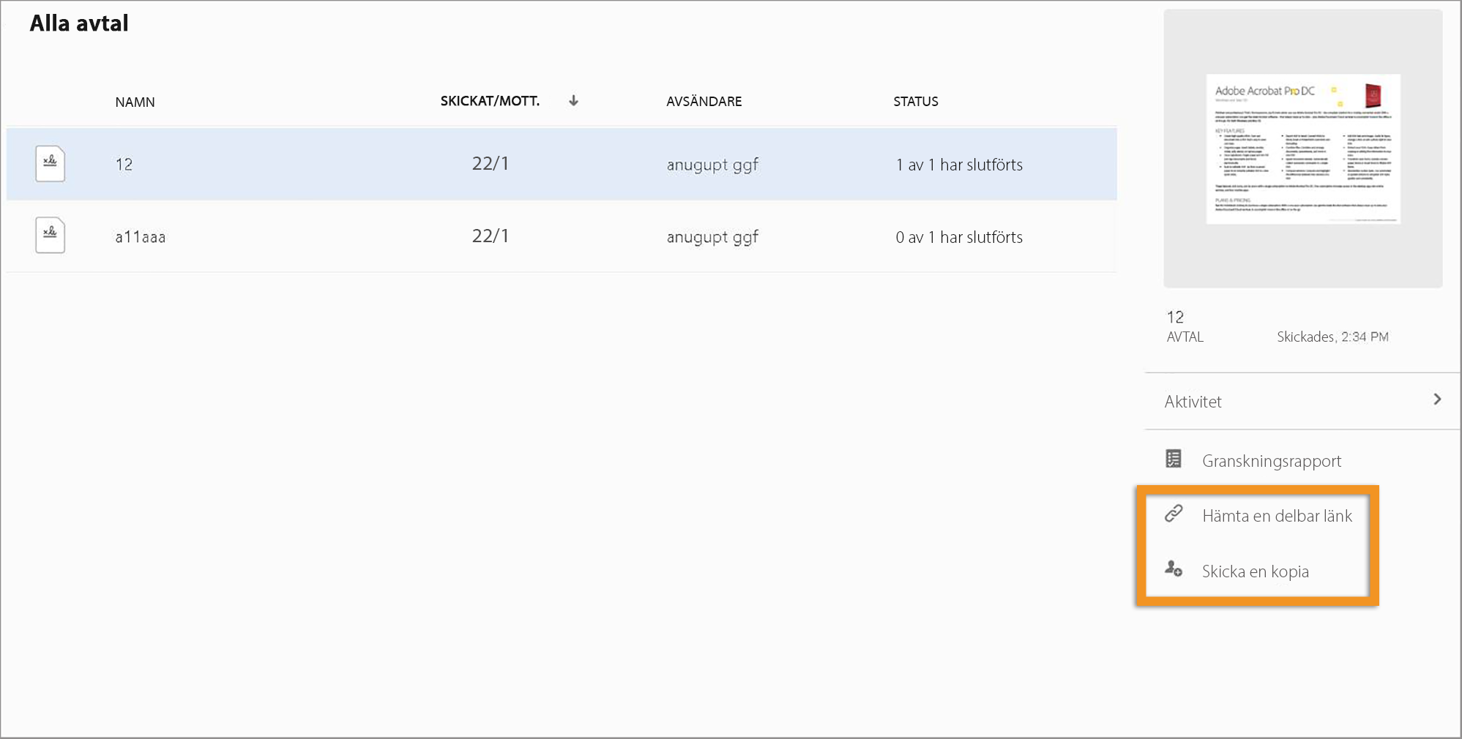Expand the Aktivitet chevron arrow

(x=1437, y=399)
